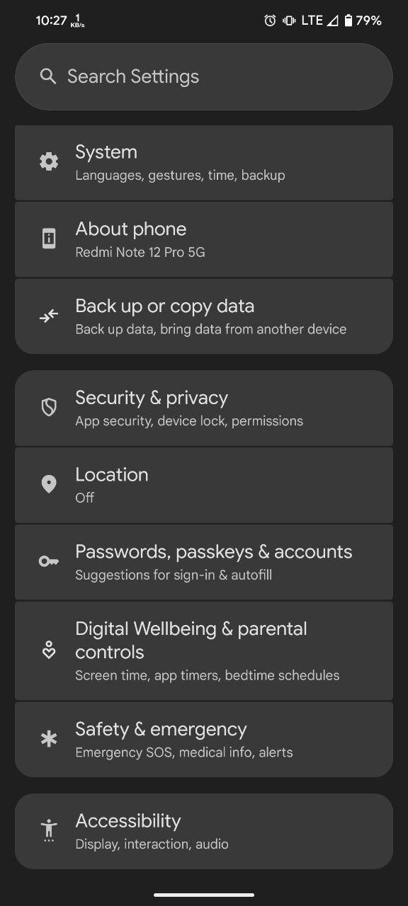Open Security & privacy settings
This screenshot has width=408, height=906.
point(204,408)
